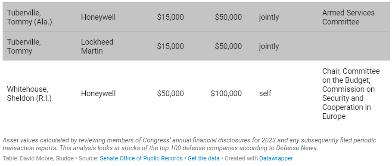Select the Honeywell cell in Tuberville's row

(98, 17)
